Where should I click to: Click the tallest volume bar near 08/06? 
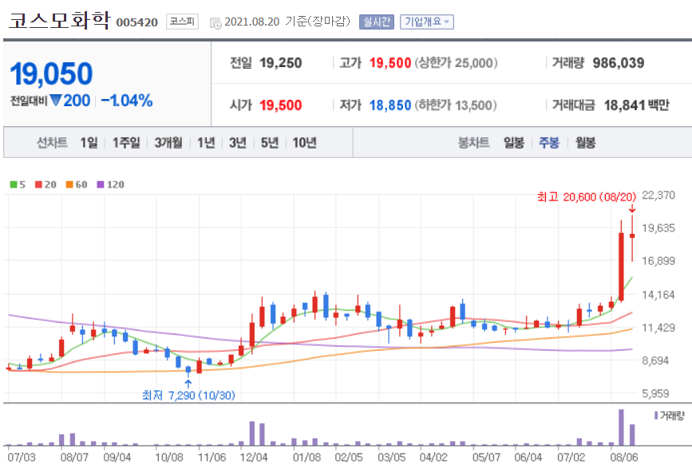pyautogui.click(x=622, y=427)
